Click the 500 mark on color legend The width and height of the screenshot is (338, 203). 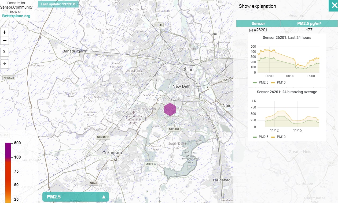(17, 143)
